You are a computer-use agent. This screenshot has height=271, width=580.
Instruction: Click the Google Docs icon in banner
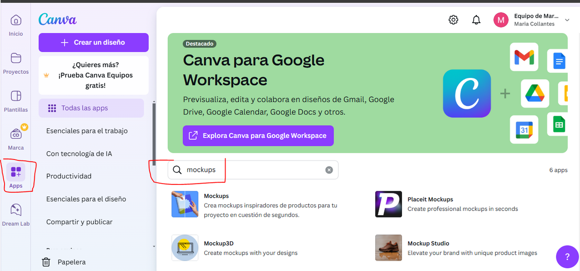click(558, 60)
